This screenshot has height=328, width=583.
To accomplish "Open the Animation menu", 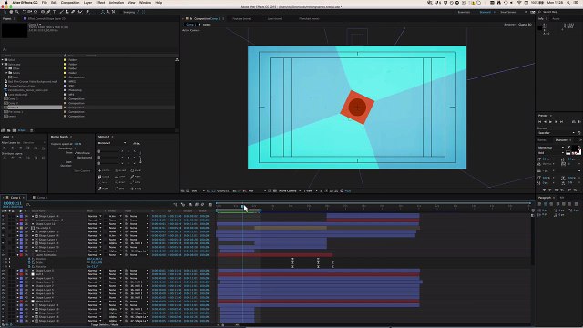I will (117, 2).
